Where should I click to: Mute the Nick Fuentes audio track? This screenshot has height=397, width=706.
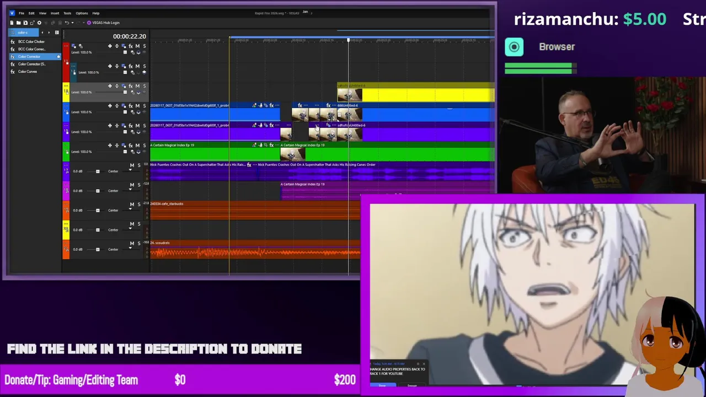click(132, 165)
